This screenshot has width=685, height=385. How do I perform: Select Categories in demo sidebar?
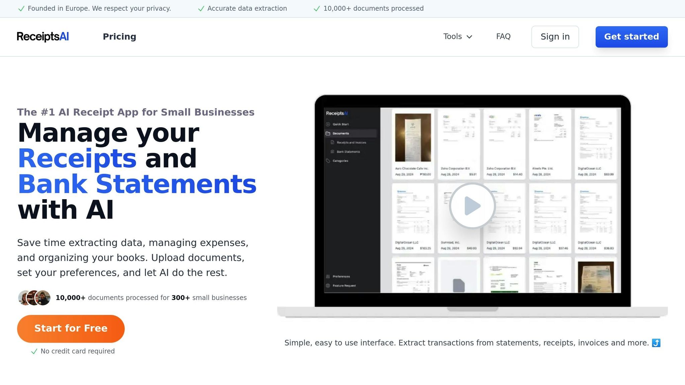340,161
